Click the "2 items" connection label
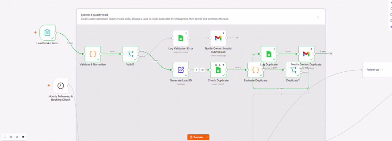The image size is (392, 141). [x=237, y=68]
